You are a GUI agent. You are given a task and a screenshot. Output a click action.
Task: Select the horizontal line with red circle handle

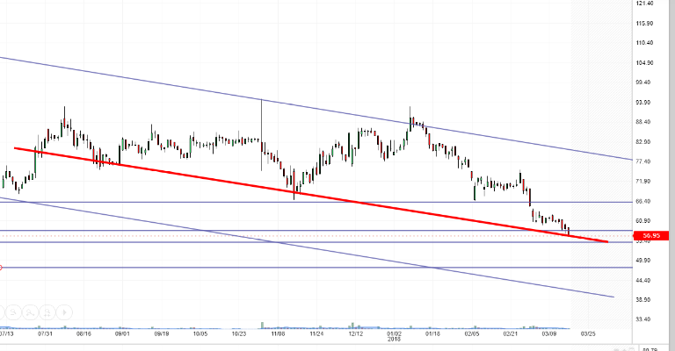click(316, 268)
